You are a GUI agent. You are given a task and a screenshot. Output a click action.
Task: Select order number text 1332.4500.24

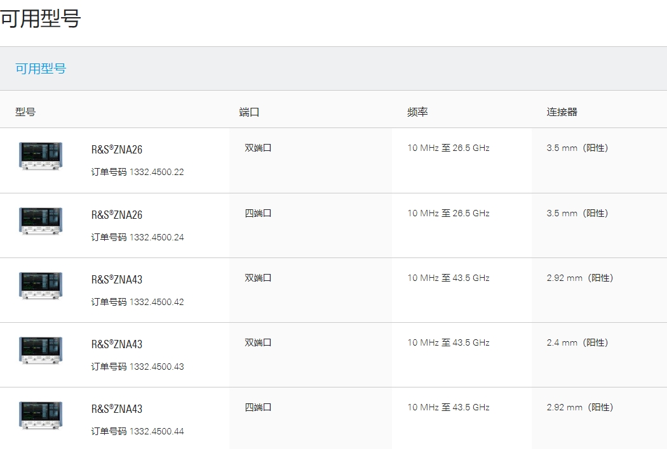point(156,237)
